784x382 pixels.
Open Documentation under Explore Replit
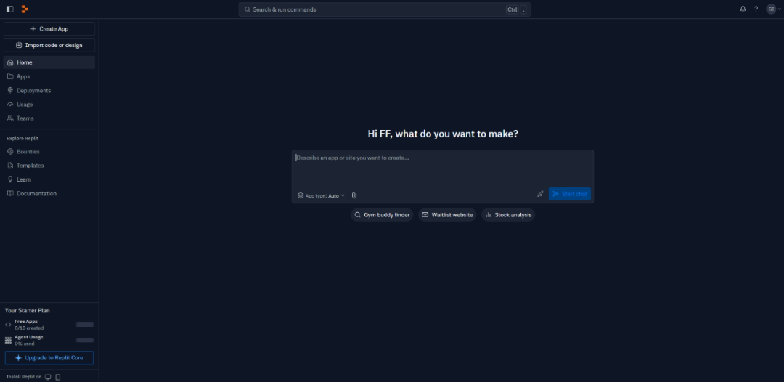click(x=49, y=193)
